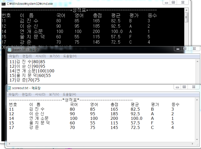Click line '15|을 지 문 덕|60|55' in basein.txt
This screenshot has width=201, height=149.
click(30, 75)
